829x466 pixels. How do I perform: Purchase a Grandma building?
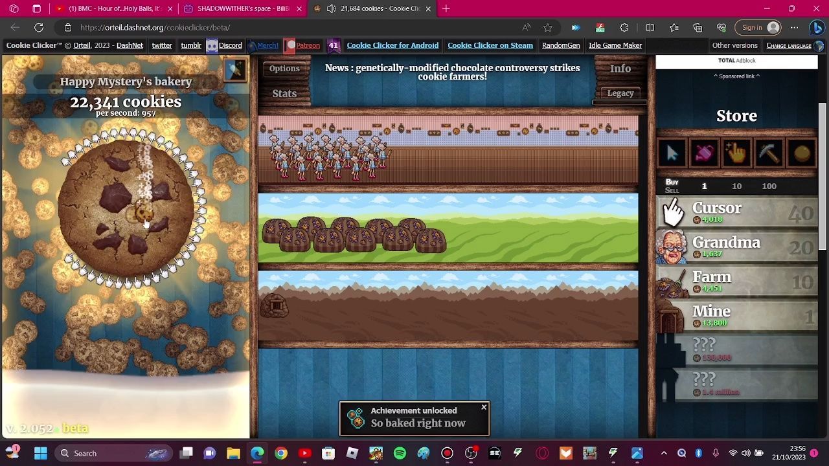click(736, 247)
